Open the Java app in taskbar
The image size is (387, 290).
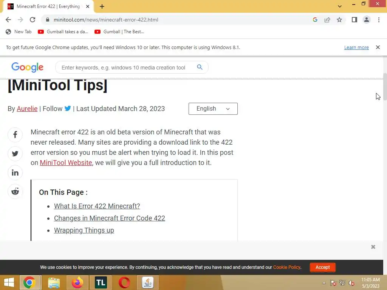pos(148,282)
